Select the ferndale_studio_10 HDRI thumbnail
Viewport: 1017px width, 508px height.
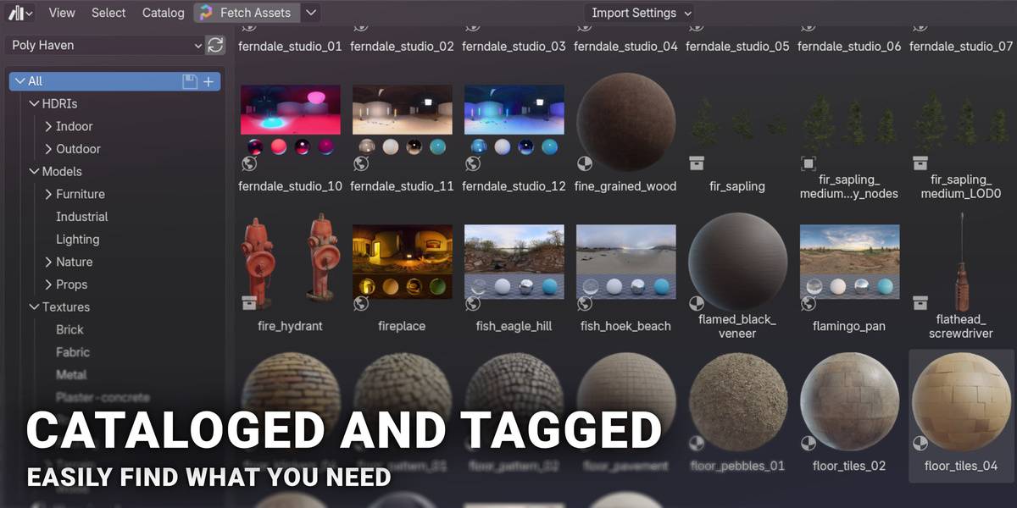(291, 122)
